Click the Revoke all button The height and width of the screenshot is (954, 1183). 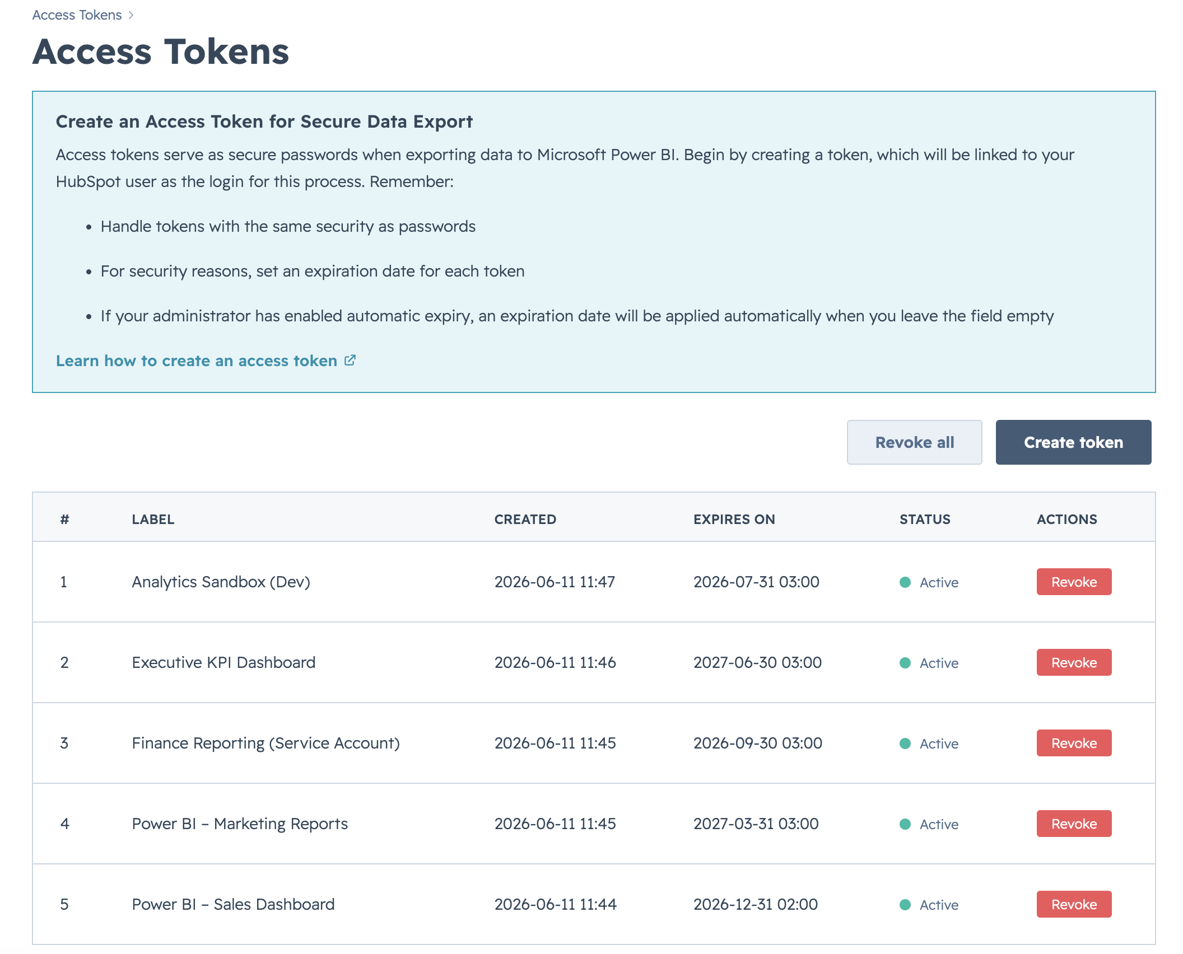[x=914, y=442]
